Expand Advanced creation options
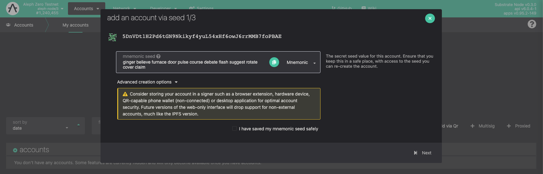 click(x=147, y=82)
